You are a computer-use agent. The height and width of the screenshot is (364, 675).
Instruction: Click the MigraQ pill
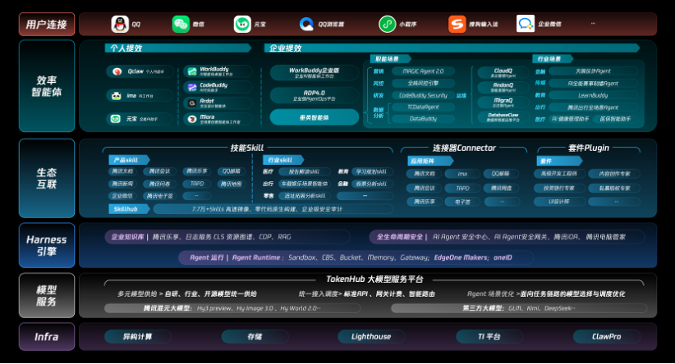(503, 102)
